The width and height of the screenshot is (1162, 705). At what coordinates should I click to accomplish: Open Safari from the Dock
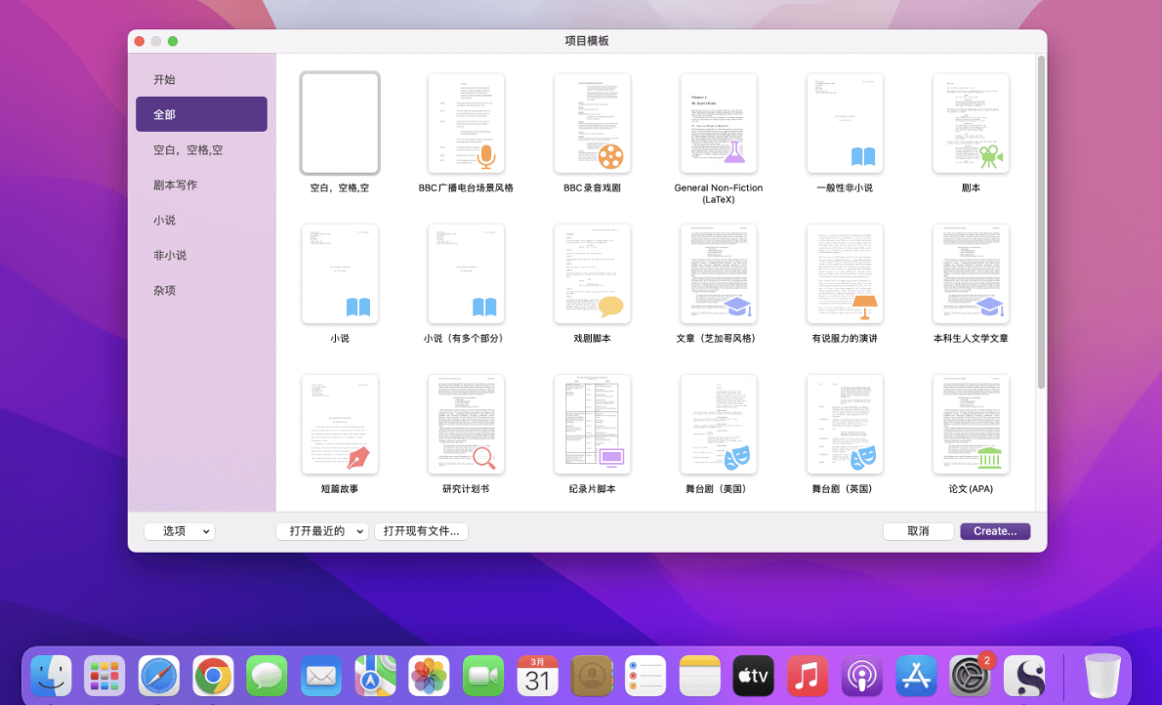[159, 675]
